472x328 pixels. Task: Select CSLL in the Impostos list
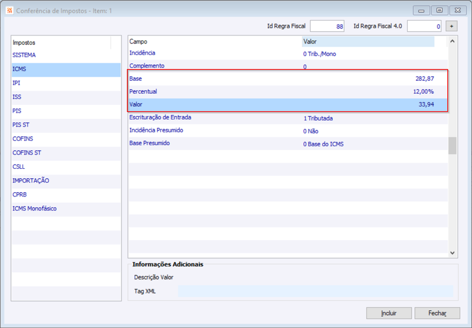click(66, 167)
